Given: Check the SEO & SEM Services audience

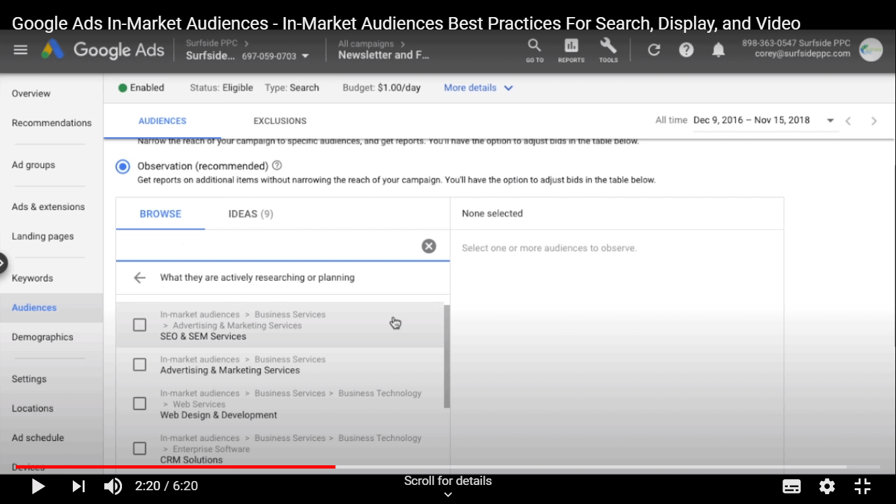Looking at the screenshot, I should click(140, 325).
